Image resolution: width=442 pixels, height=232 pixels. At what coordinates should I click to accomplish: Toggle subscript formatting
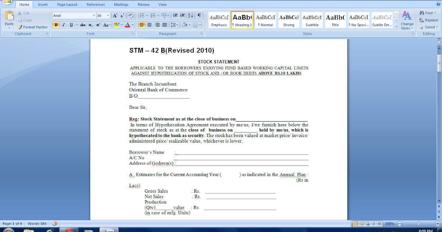click(90, 25)
